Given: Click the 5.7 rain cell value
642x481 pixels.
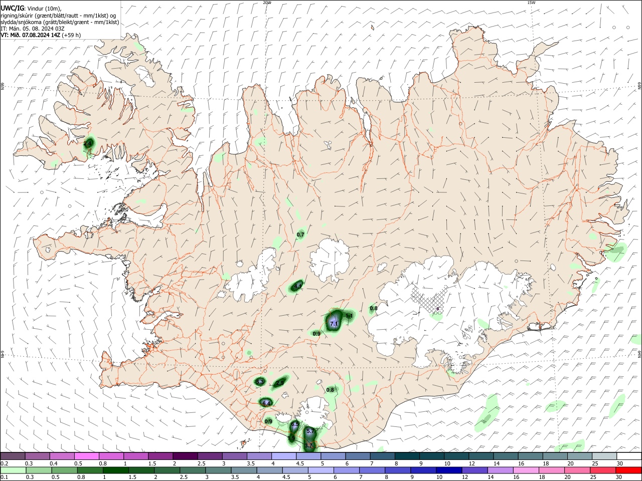Looking at the screenshot, I should pos(310,431).
